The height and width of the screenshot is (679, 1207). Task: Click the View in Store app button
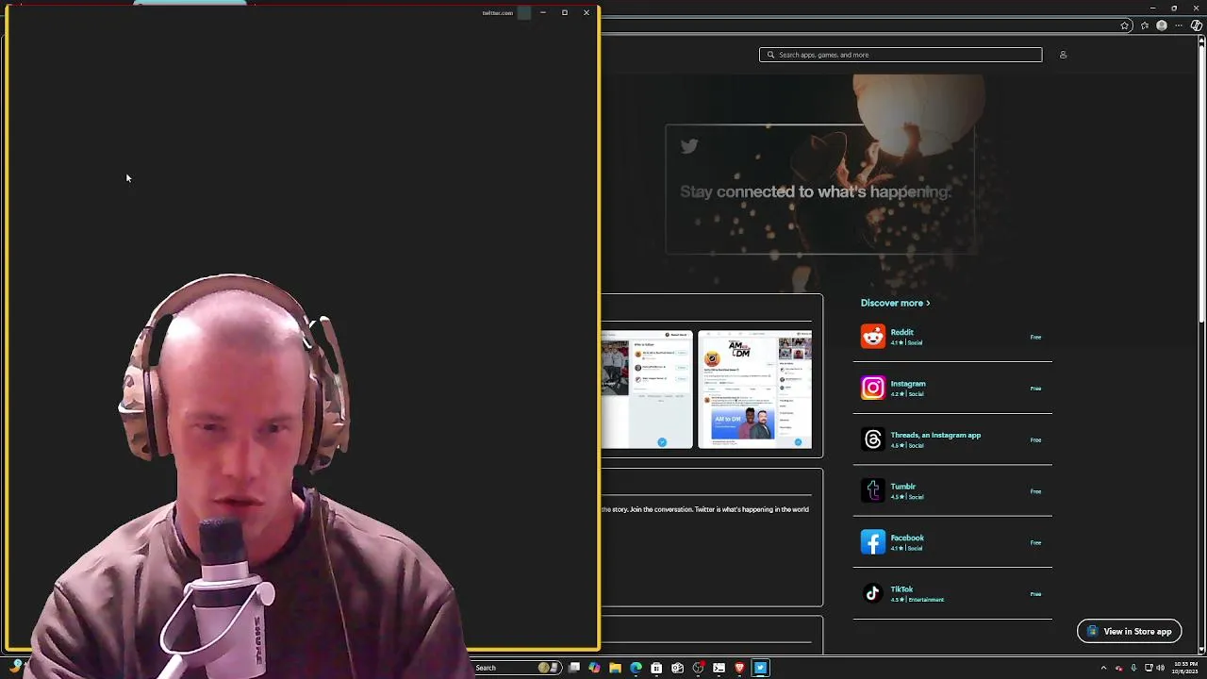[1129, 632]
